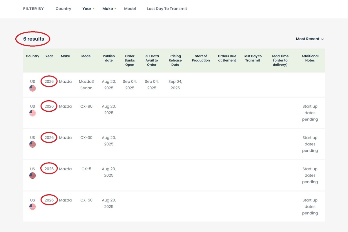Screen dimensions: 348x232
Task: Open the Country filter
Action: (63, 9)
